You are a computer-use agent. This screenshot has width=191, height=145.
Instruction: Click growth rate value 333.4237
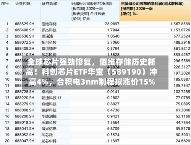point(182,55)
